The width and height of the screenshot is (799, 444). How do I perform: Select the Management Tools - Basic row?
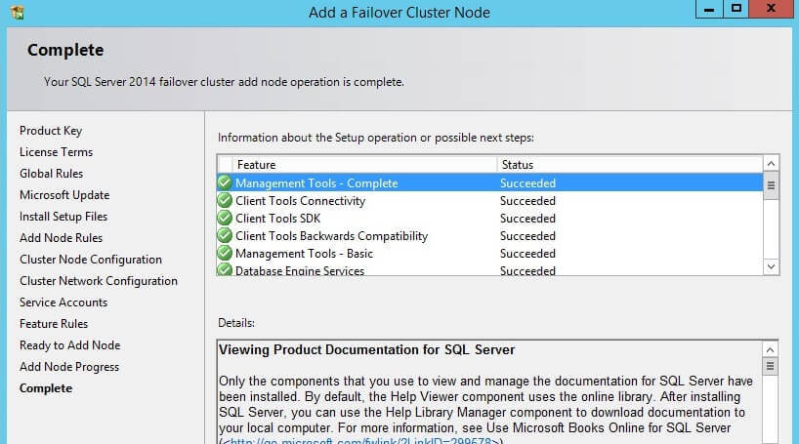coord(489,253)
